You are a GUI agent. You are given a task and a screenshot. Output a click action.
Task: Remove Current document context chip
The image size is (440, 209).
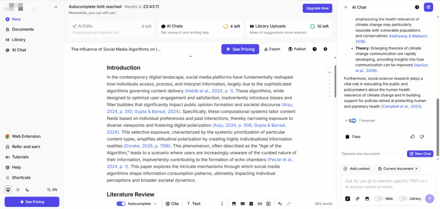click(x=416, y=169)
